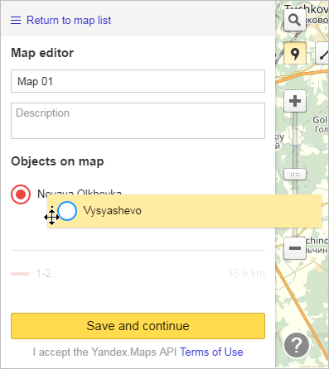Focus the Map 01 name field
The image size is (329, 369).
pos(138,81)
